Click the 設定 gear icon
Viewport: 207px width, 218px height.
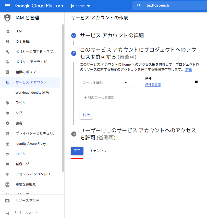point(7,123)
